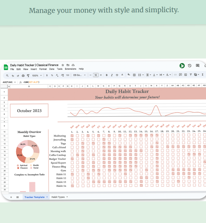The width and height of the screenshot is (206, 223).
Task: Open the File menu
Action: (12, 69)
